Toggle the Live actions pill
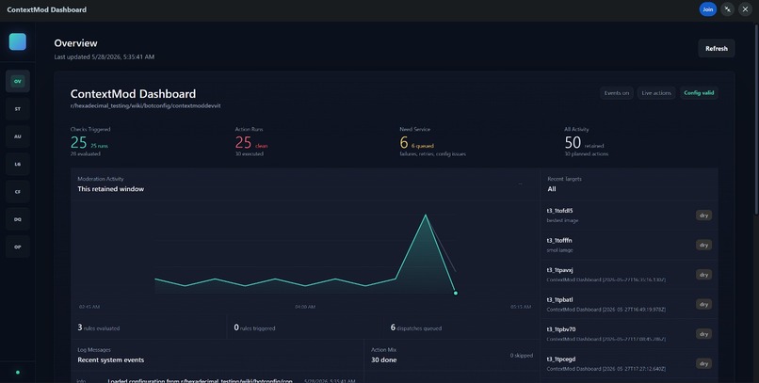 (x=656, y=93)
